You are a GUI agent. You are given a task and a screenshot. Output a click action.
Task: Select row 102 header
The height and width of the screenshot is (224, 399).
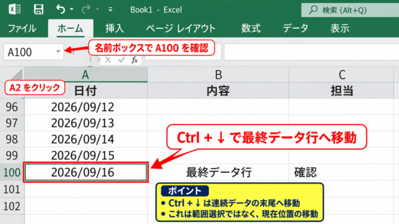pos(12,206)
